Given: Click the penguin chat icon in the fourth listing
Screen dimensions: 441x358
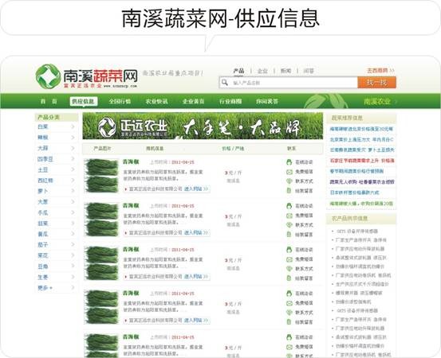Looking at the screenshot, I should 289,294.
